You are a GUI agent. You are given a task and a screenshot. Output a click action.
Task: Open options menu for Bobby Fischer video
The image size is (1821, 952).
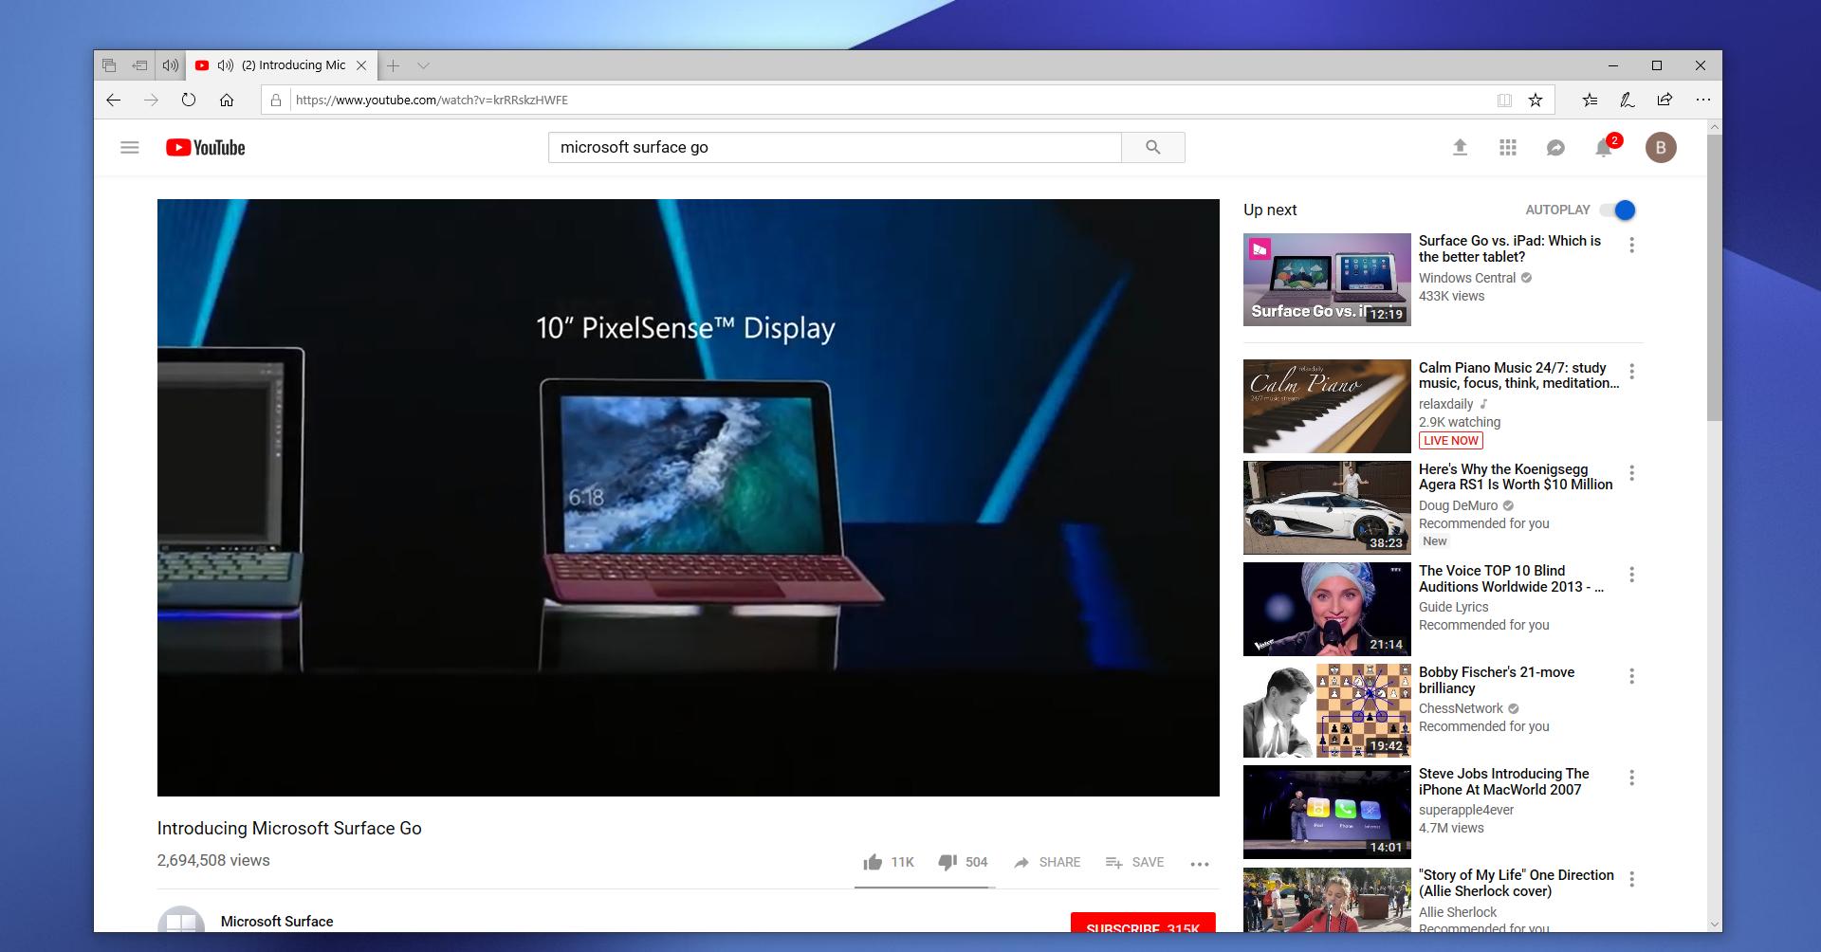(x=1631, y=676)
